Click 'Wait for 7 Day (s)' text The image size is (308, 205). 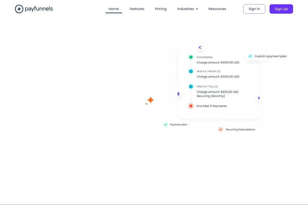click(x=208, y=86)
